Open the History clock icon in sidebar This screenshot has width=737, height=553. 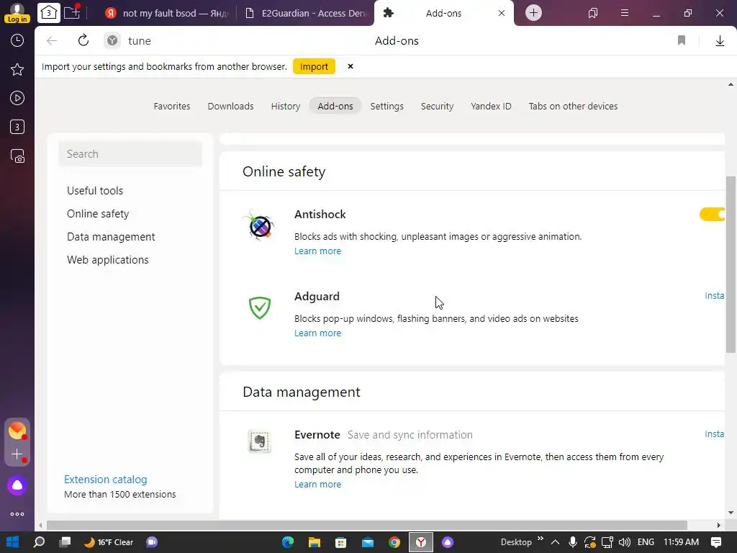17,40
